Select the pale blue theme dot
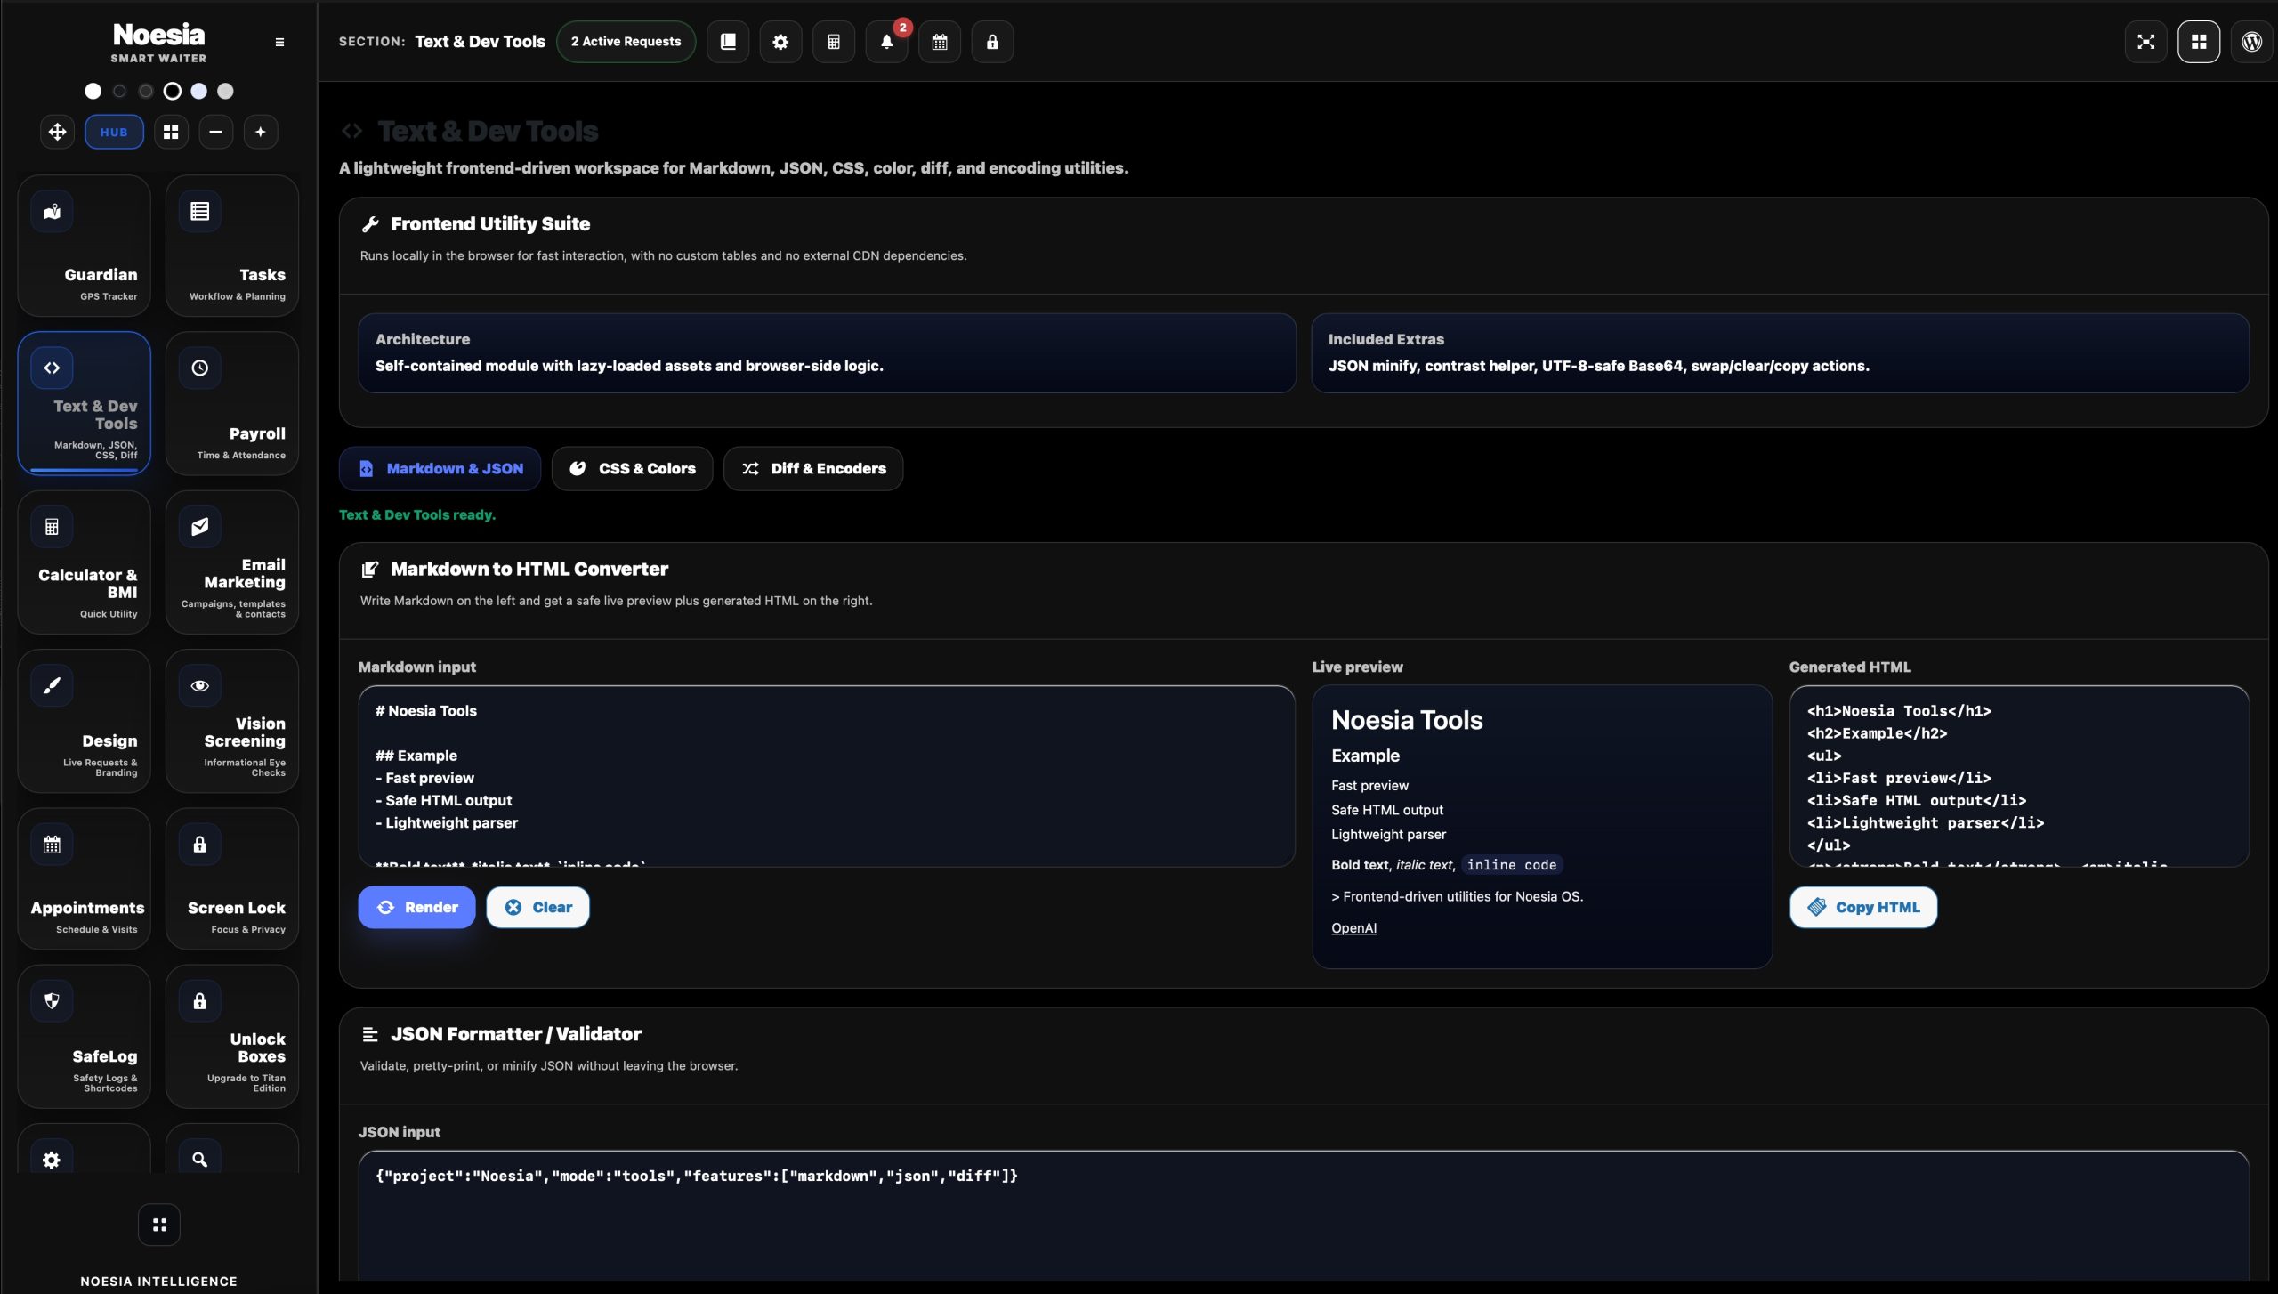This screenshot has width=2278, height=1294. (x=199, y=91)
